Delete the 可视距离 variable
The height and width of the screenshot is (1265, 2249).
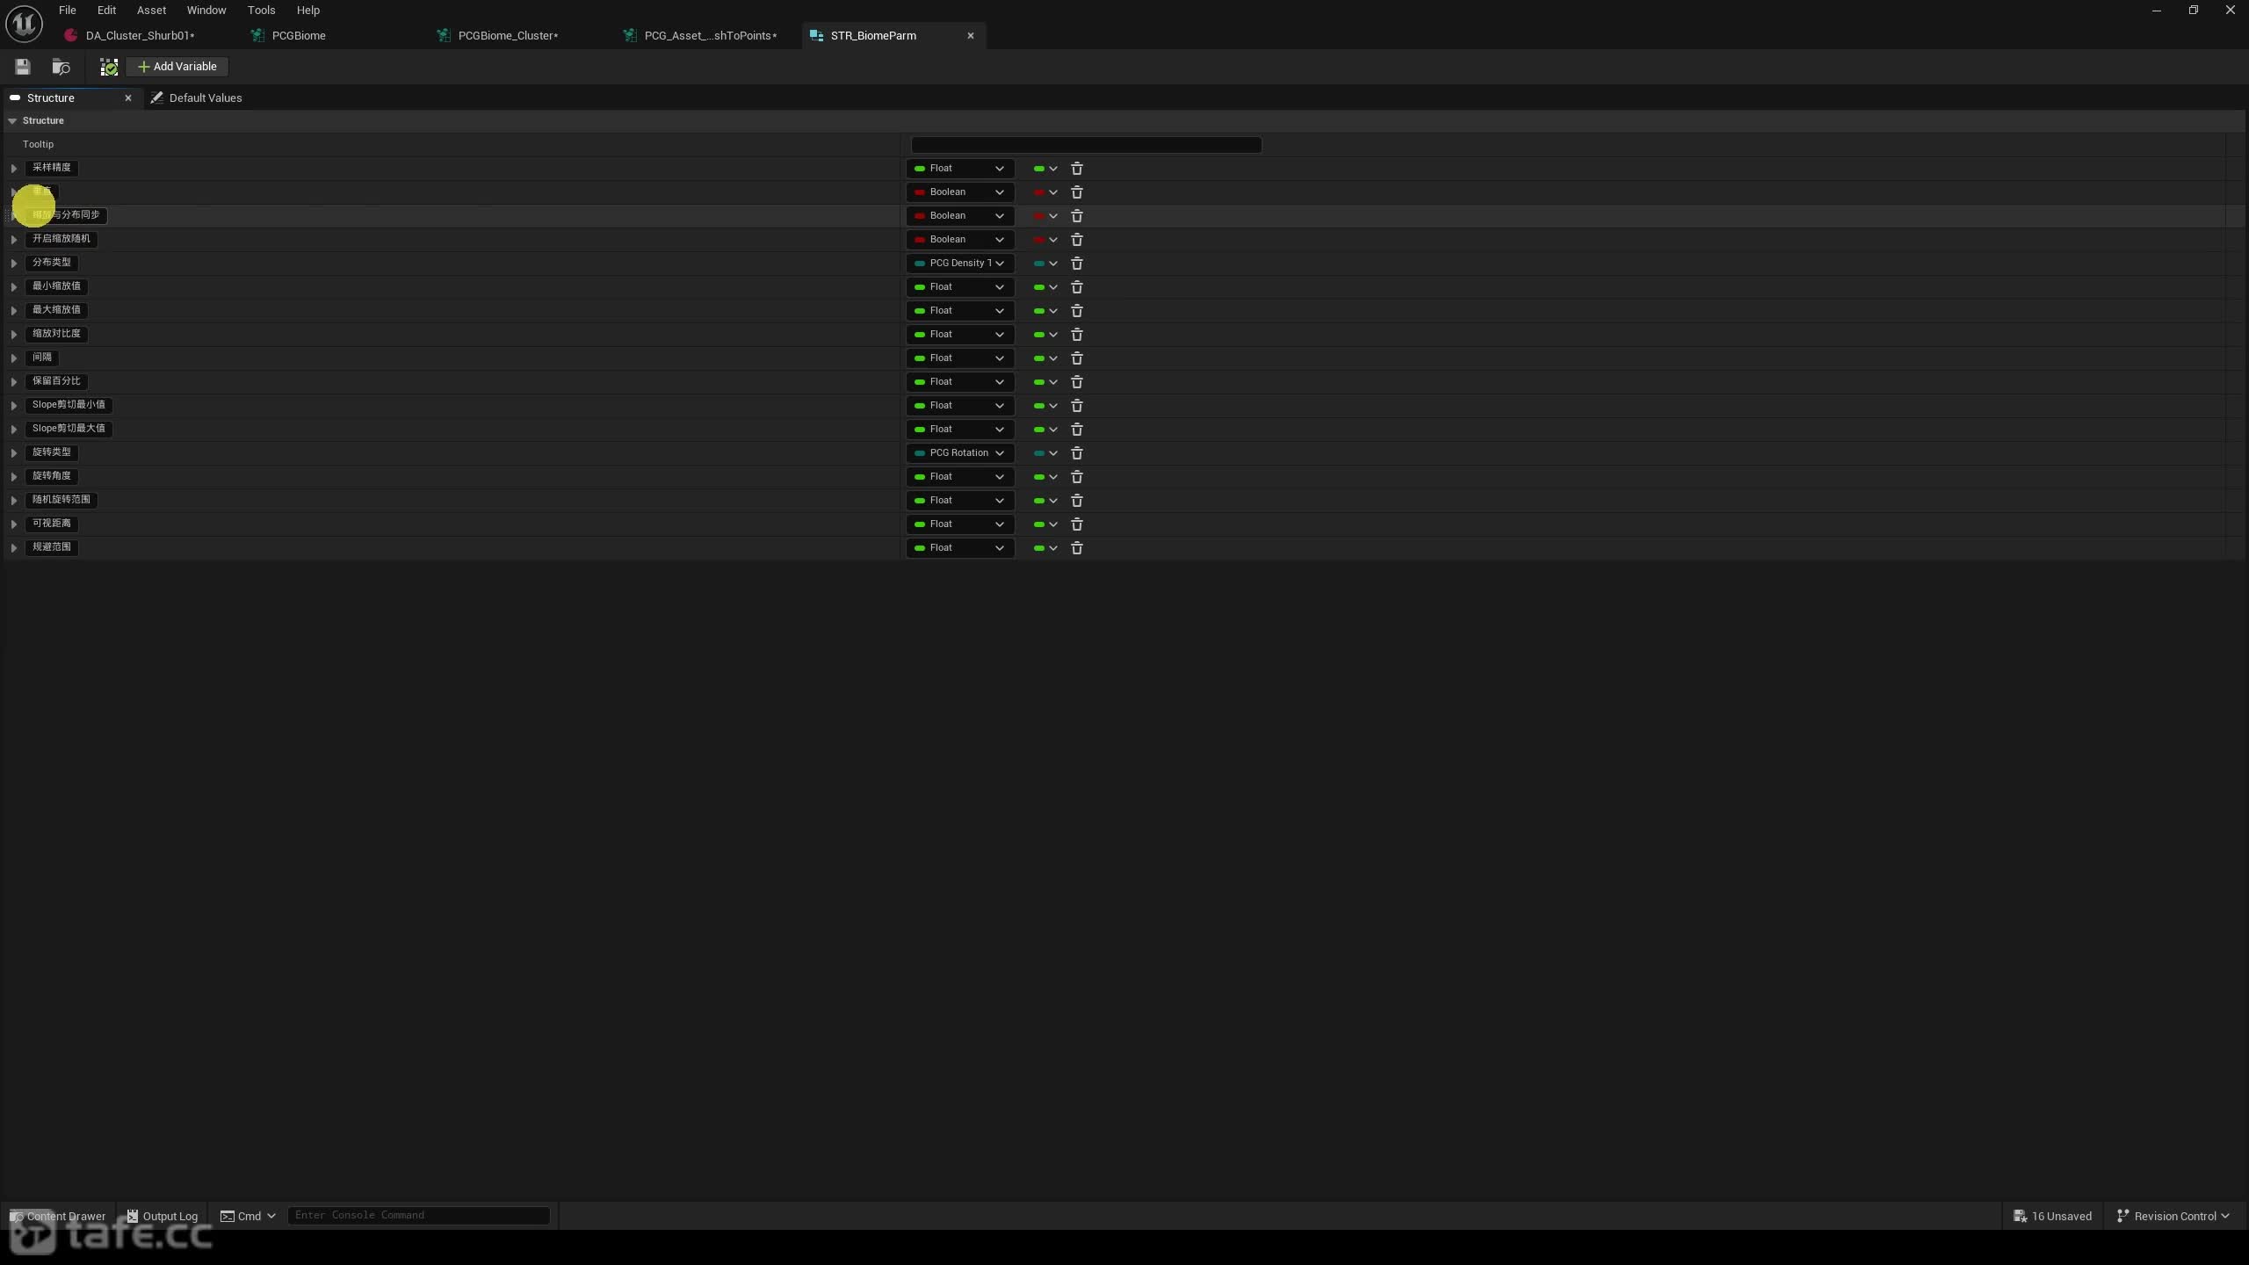(1077, 524)
